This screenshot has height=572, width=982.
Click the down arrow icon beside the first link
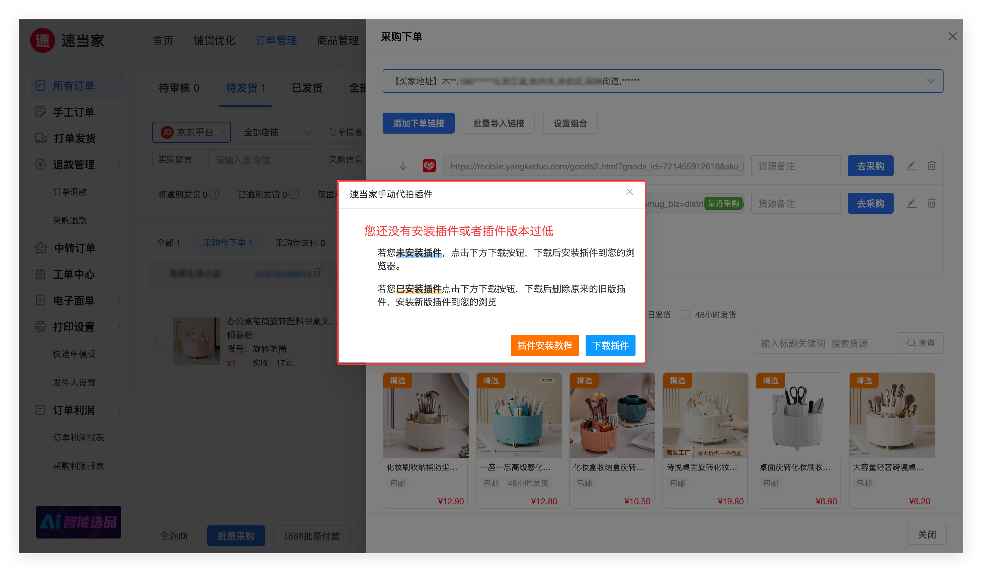[x=403, y=166]
